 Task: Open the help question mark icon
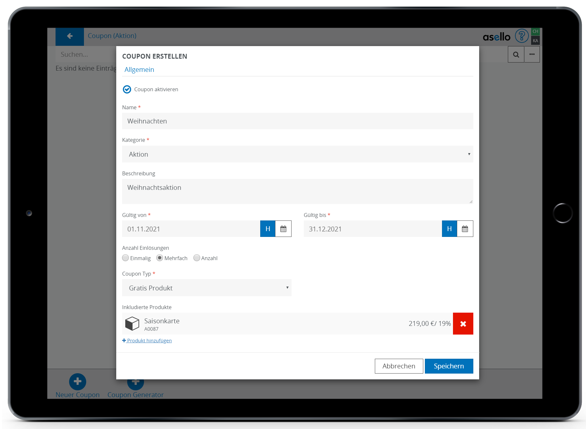(x=521, y=36)
